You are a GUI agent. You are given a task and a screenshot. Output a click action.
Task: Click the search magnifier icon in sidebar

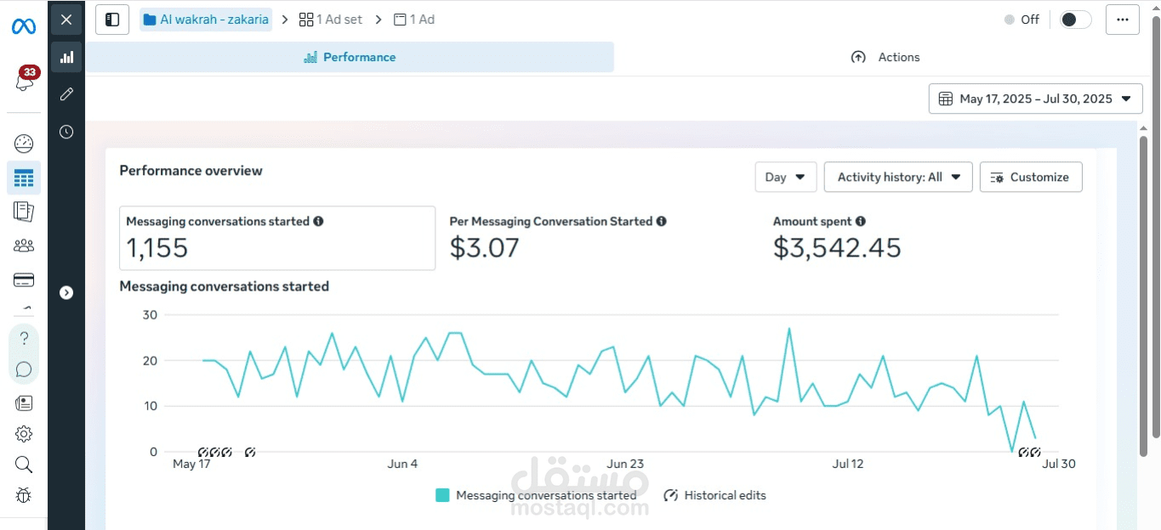[24, 465]
